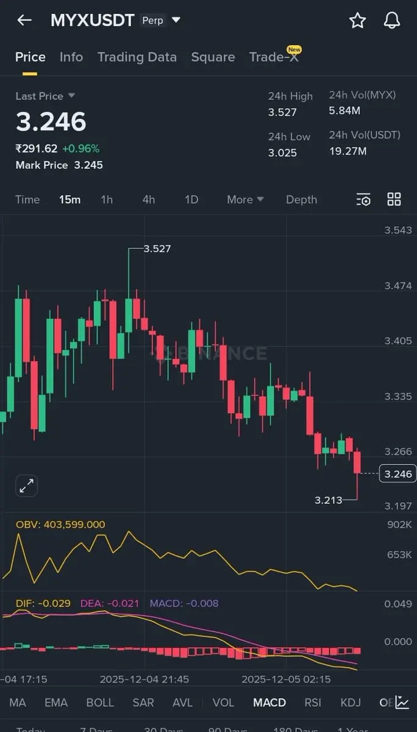Open price alerts via the bell icon
Image resolution: width=417 pixels, height=732 pixels.
coord(391,20)
